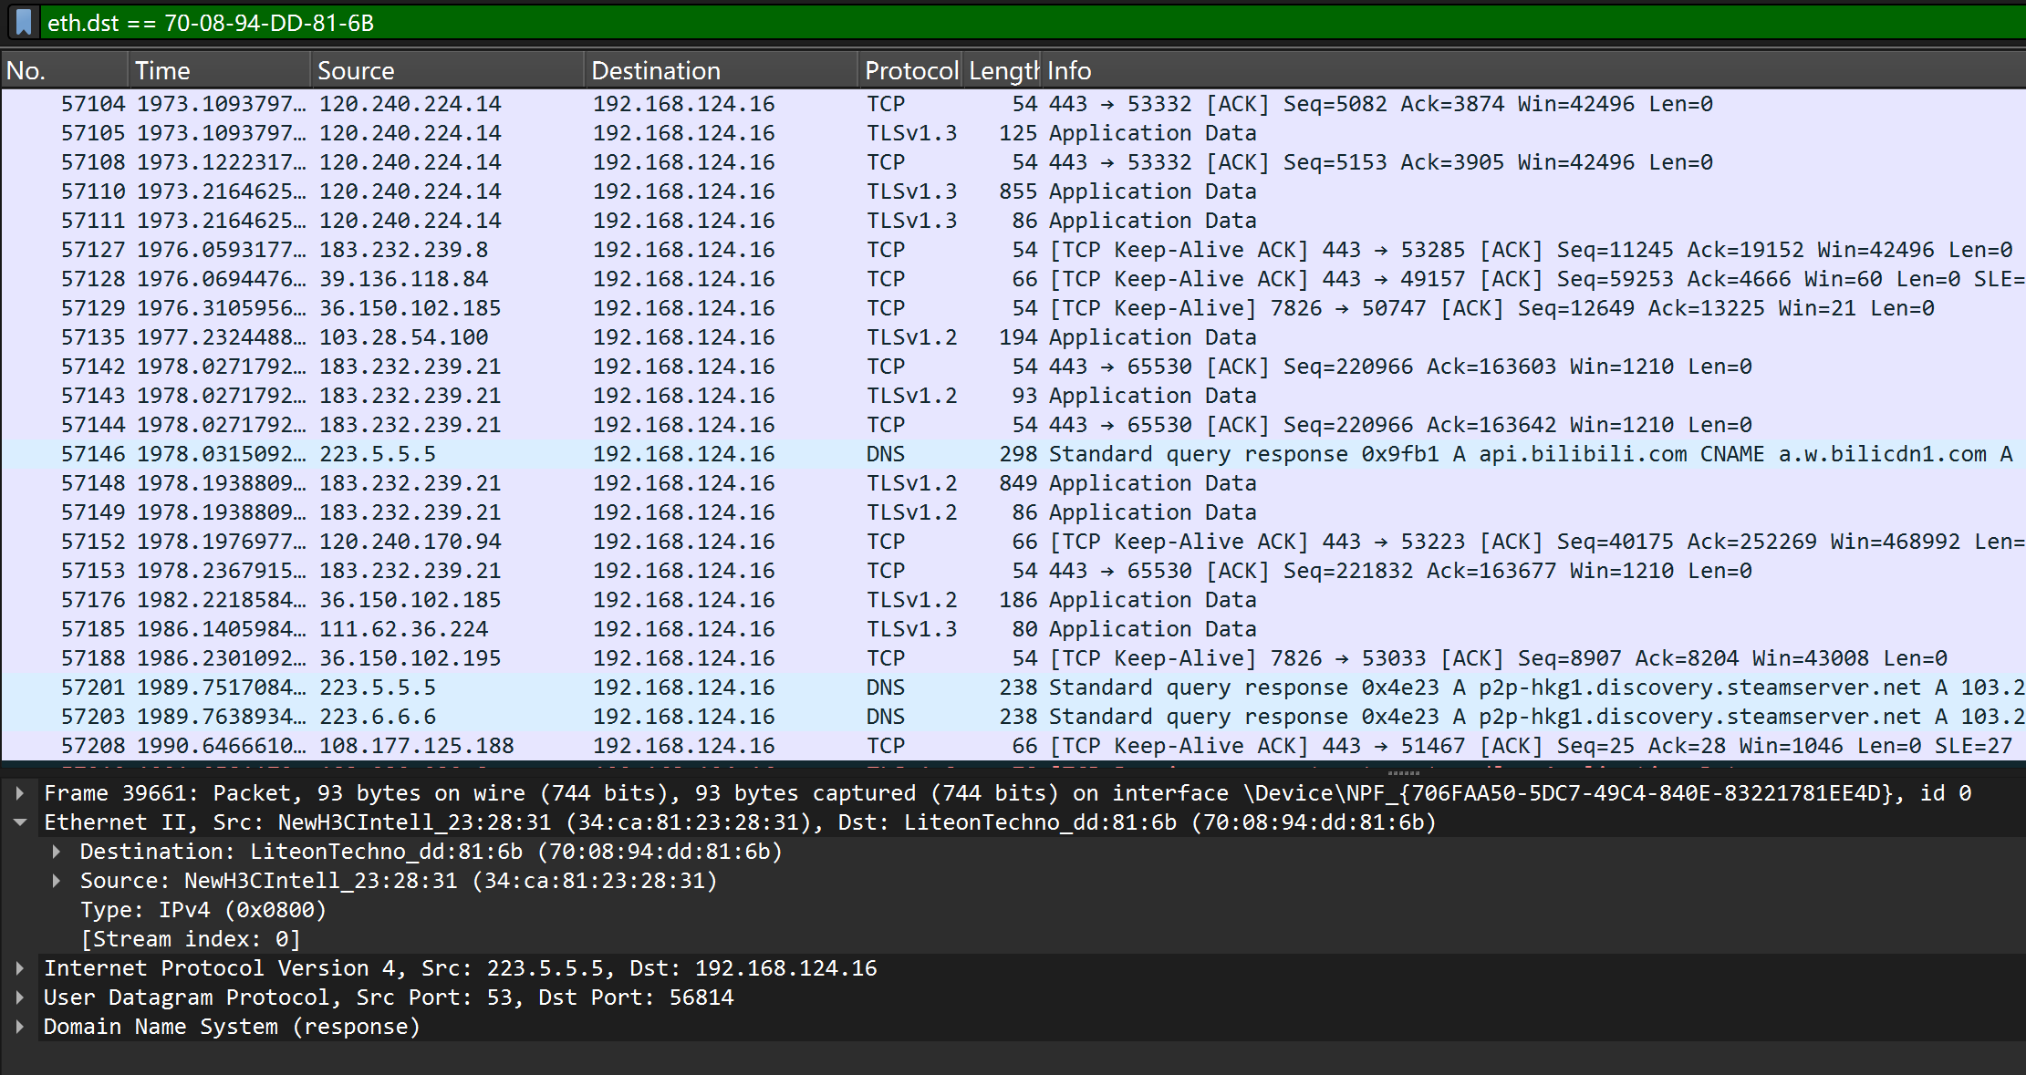Click the filter bookmark icon
The height and width of the screenshot is (1075, 2026).
pyautogui.click(x=24, y=22)
